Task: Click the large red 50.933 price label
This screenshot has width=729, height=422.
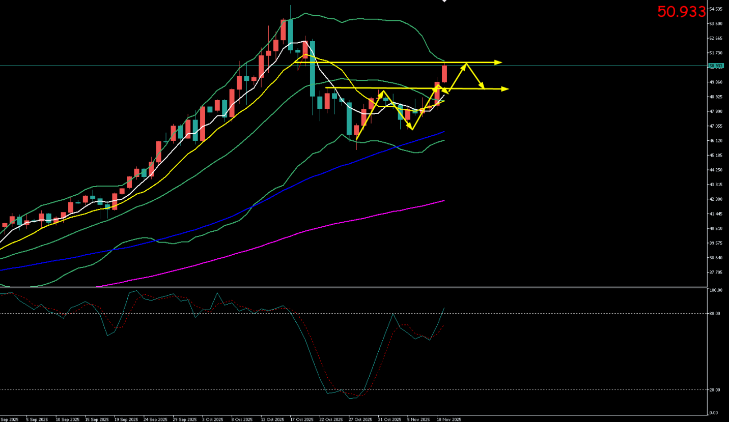Action: pos(681,12)
